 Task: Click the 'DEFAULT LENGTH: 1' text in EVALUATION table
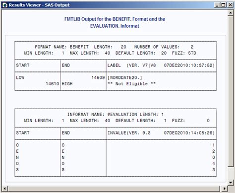coord(141,121)
